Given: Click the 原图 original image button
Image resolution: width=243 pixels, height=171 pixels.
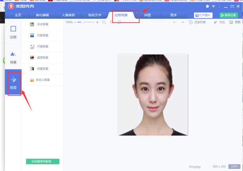Looking at the screenshot, I should click(235, 22).
